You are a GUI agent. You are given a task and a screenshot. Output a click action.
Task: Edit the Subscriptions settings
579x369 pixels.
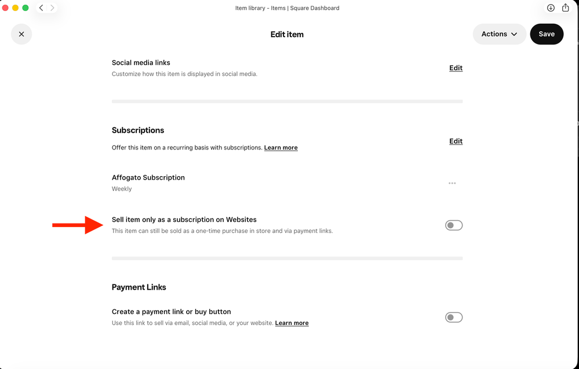point(456,141)
